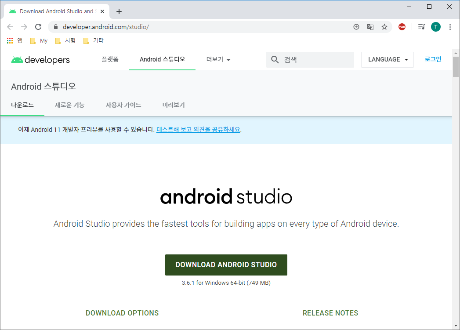Open Chrome three-dot menu
This screenshot has height=330, width=460.
point(450,27)
